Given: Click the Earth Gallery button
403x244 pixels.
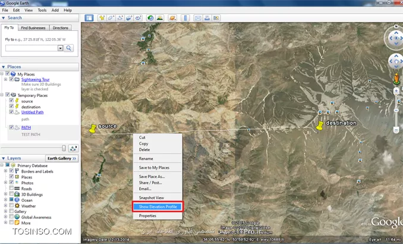Looking at the screenshot, I should point(62,158).
